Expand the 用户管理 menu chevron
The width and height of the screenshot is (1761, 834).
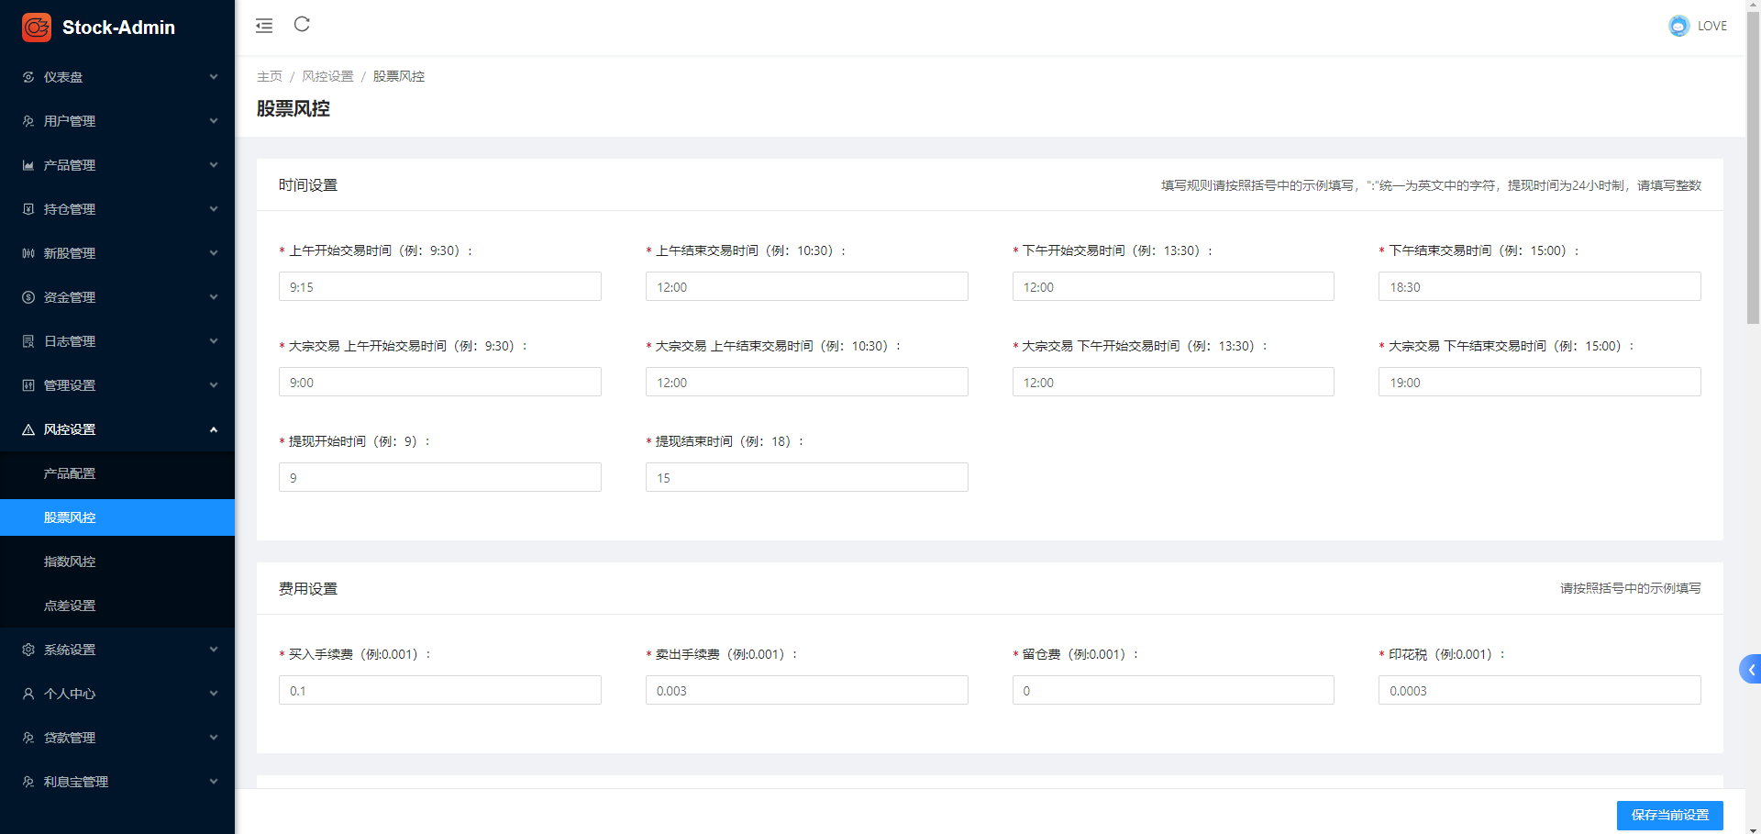pos(214,121)
